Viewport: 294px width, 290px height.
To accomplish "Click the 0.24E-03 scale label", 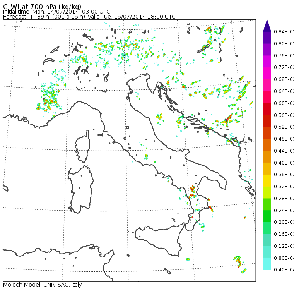I will click(284, 210).
